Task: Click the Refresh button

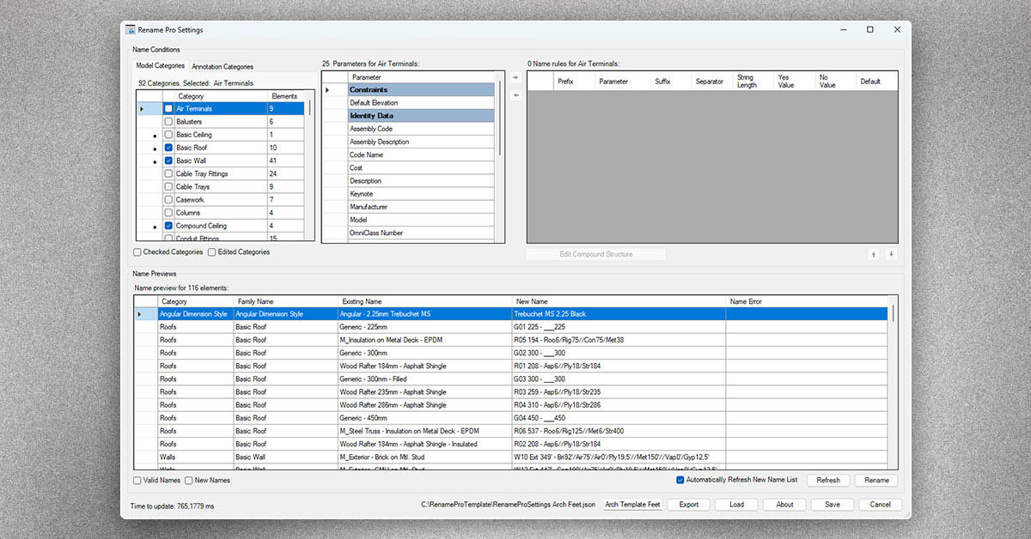Action: (828, 481)
